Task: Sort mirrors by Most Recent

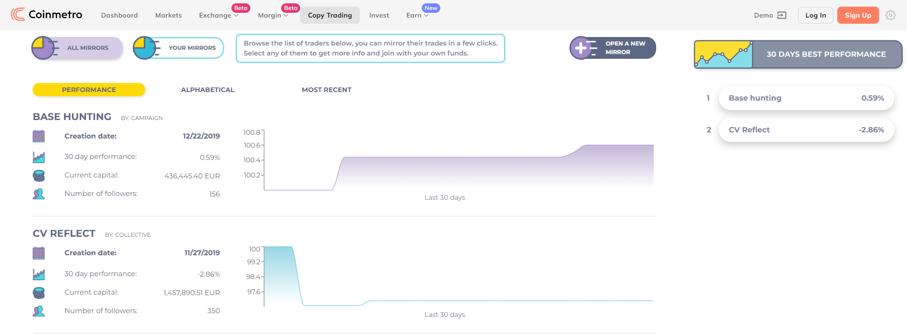Action: click(327, 90)
